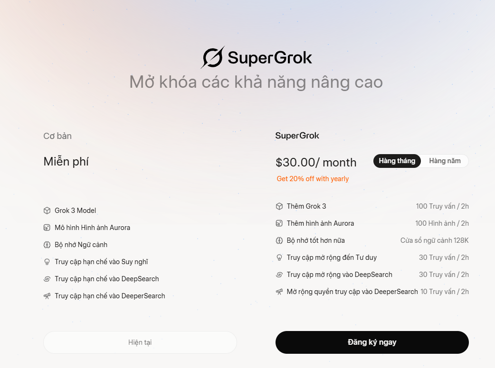Click the brain icon beside Bộ nhớ Ngữ cảnh
The width and height of the screenshot is (495, 368).
[47, 245]
